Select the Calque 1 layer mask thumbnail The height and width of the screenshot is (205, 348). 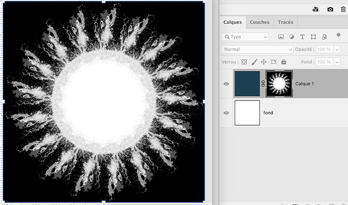tap(279, 83)
